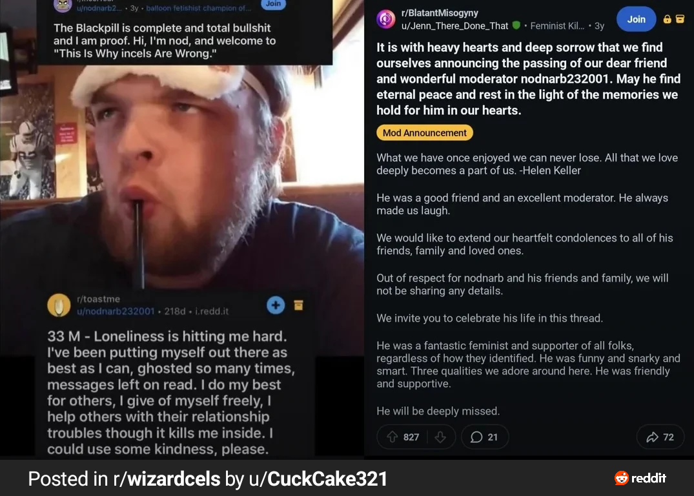694x496 pixels.
Task: Open the r/BlatantMisogyny subreddit link
Action: pyautogui.click(x=440, y=13)
